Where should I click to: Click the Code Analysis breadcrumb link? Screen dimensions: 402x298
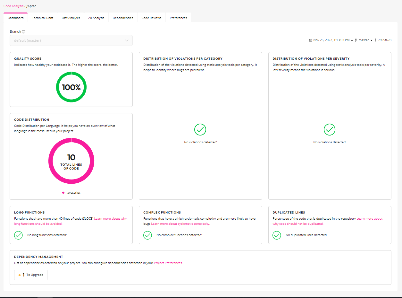click(x=13, y=6)
